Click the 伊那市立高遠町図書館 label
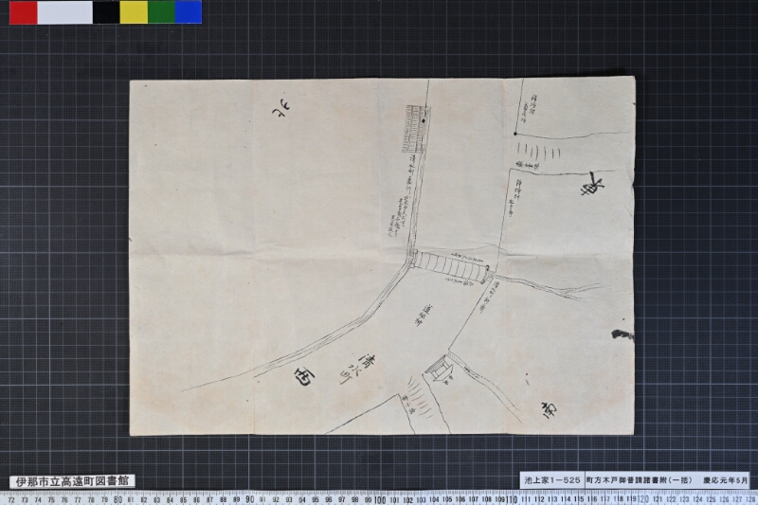 tap(72, 481)
